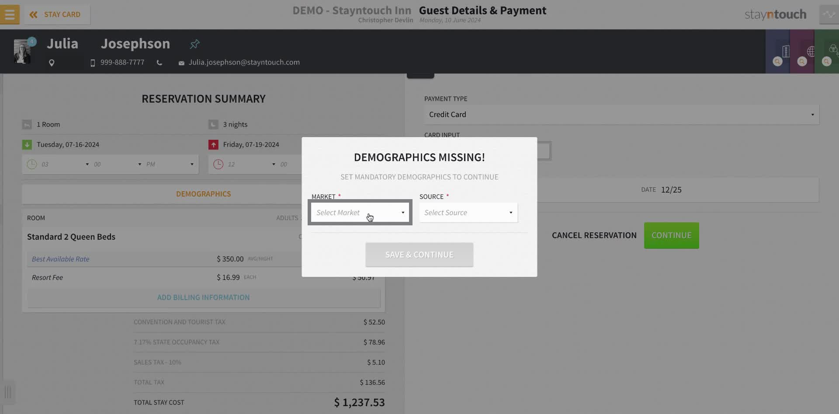Open the arrival PM dropdown
This screenshot has height=414, width=839.
point(170,164)
